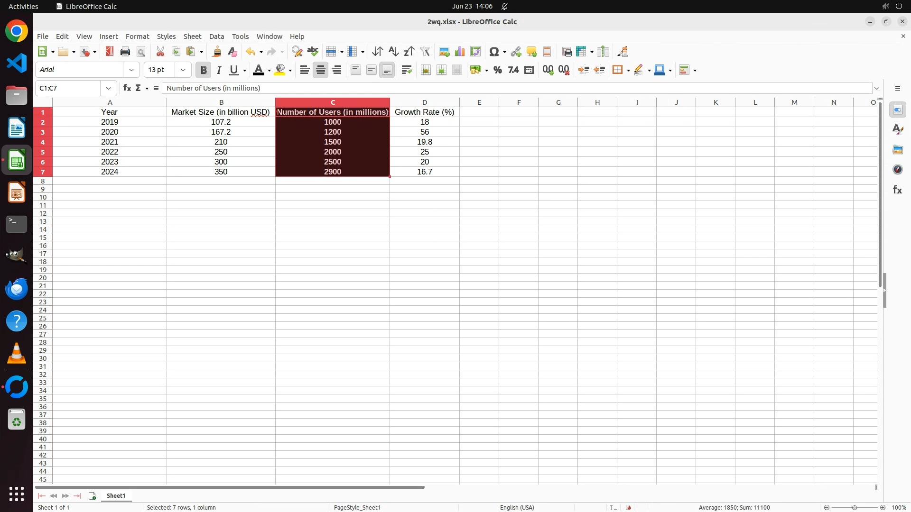Expand the Name Box dropdown arrow

coord(109,88)
